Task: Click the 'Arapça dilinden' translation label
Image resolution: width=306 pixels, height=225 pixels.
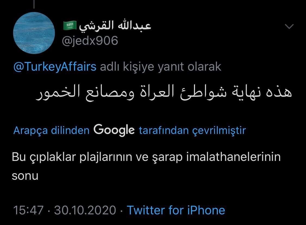Action: click(51, 130)
